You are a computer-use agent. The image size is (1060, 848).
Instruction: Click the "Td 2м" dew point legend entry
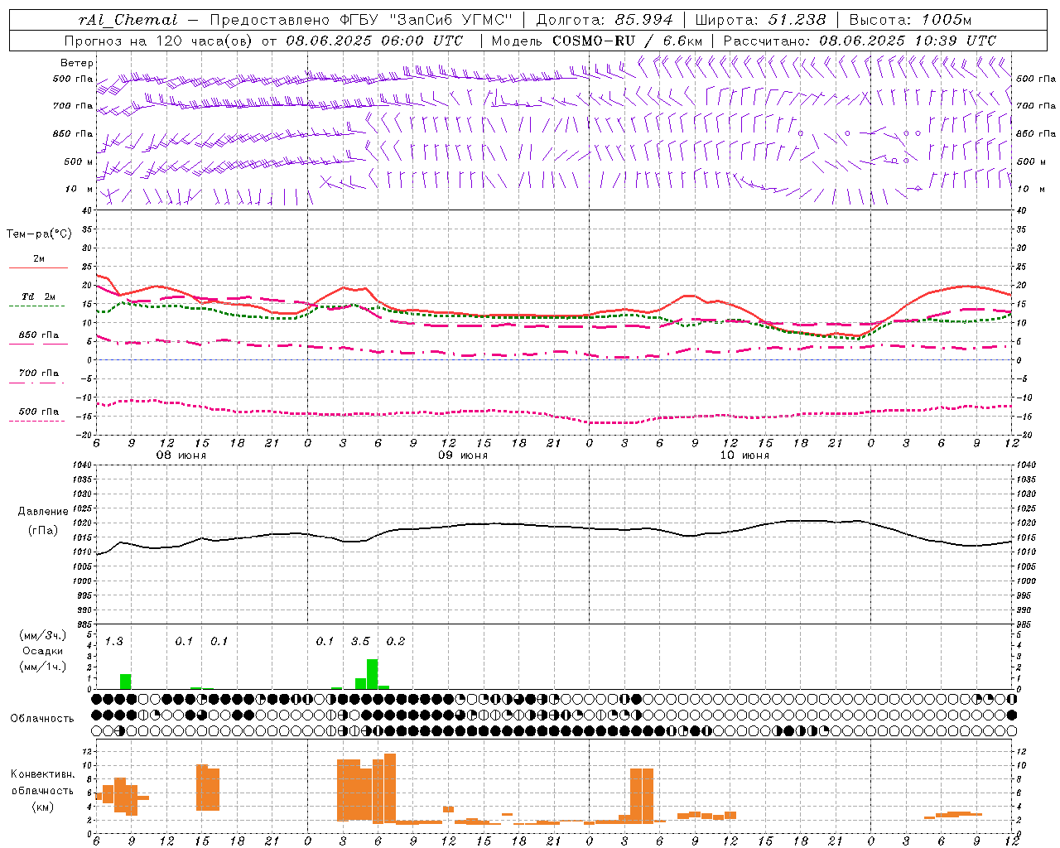pyautogui.click(x=38, y=296)
